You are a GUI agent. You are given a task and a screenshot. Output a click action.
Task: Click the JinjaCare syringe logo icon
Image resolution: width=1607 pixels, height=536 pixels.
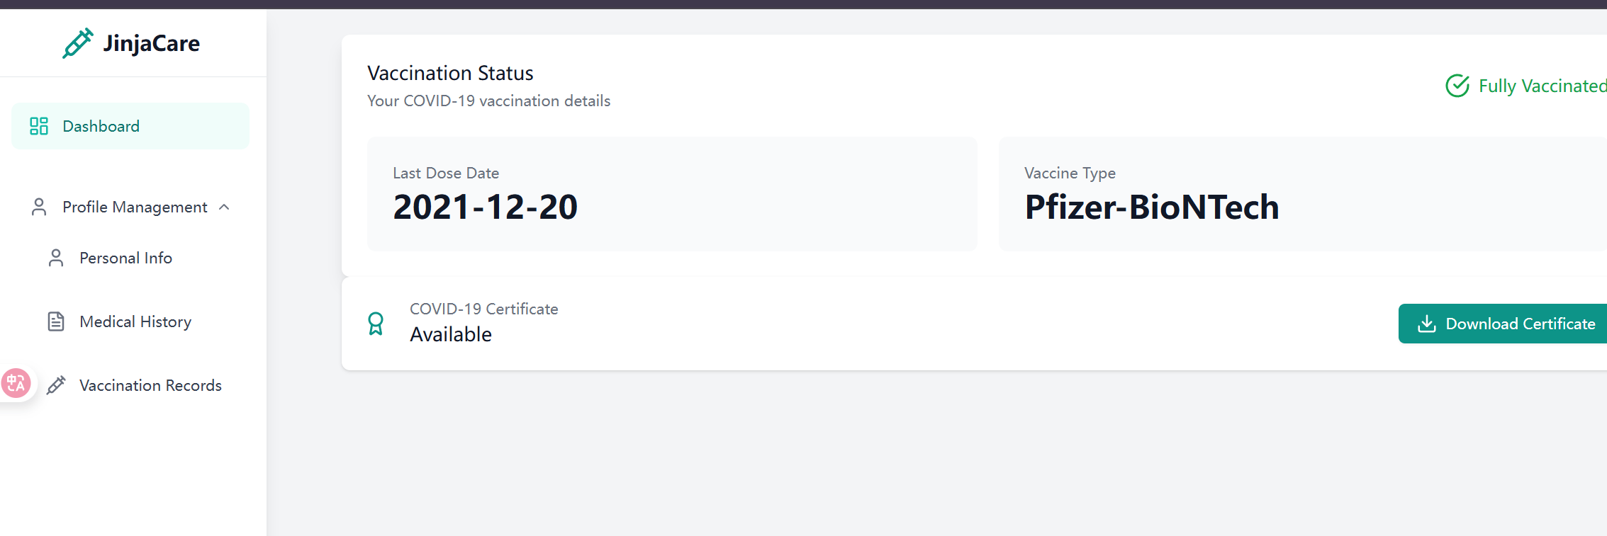tap(77, 43)
